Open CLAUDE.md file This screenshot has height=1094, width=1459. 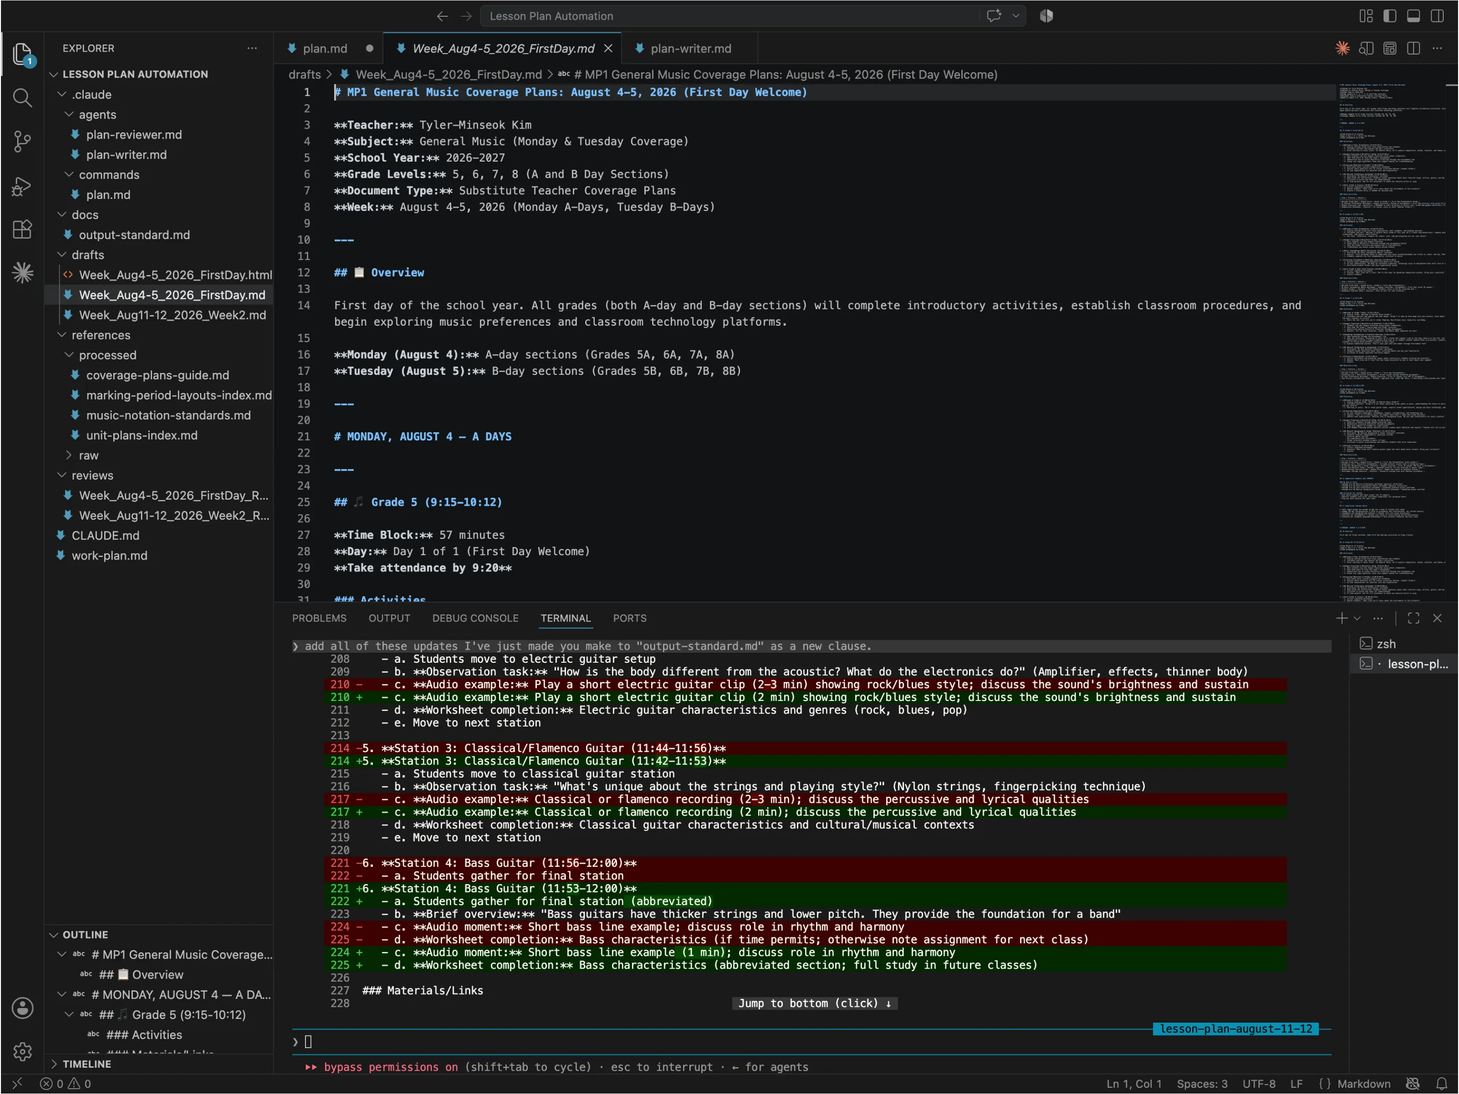[106, 535]
